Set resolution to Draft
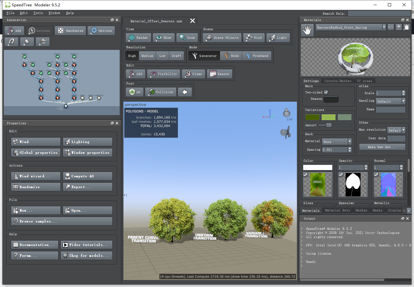 tap(177, 56)
